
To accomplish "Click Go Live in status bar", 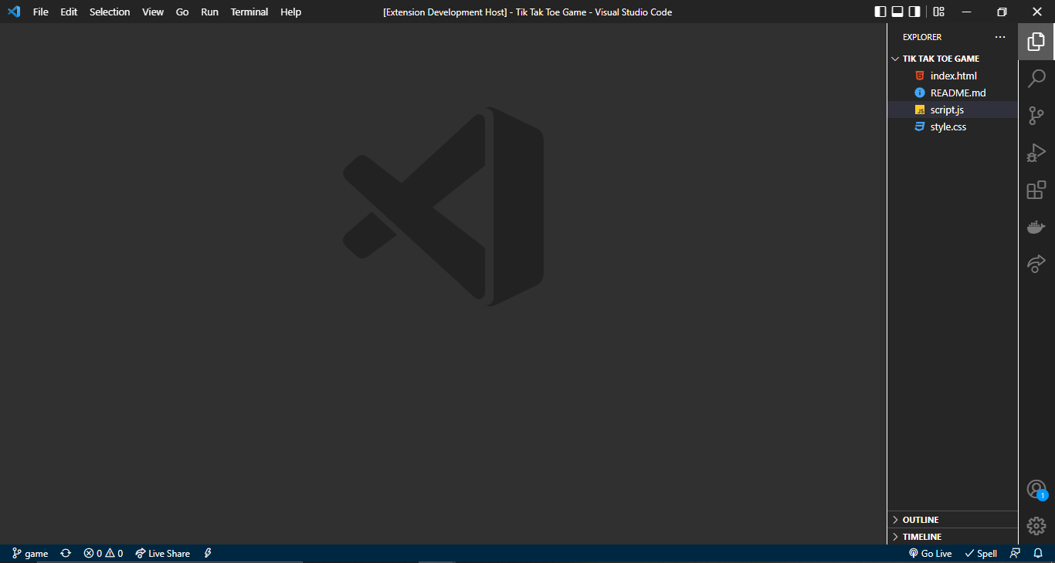I will pyautogui.click(x=930, y=554).
